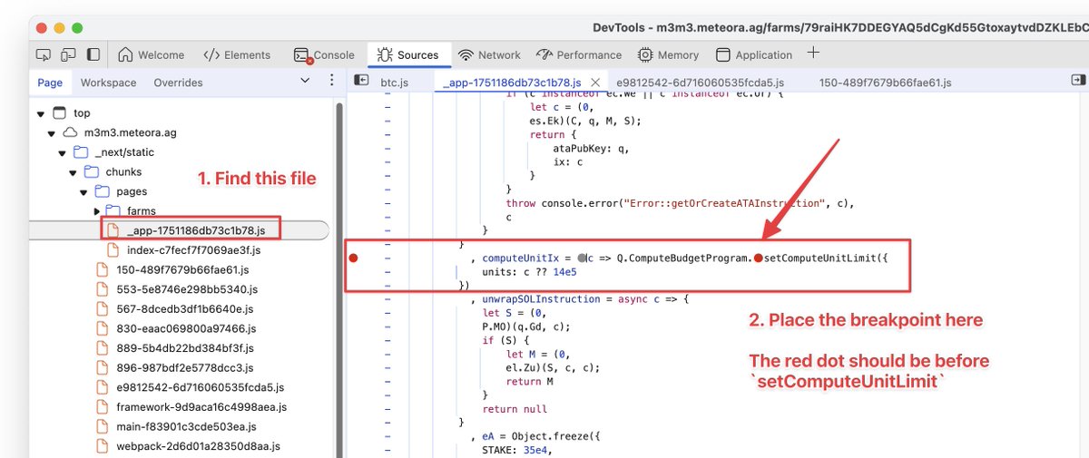Click the hide navigator pane icon
Image resolution: width=1089 pixels, height=458 pixels.
(361, 82)
